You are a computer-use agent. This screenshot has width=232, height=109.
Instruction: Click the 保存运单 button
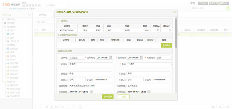(108, 97)
